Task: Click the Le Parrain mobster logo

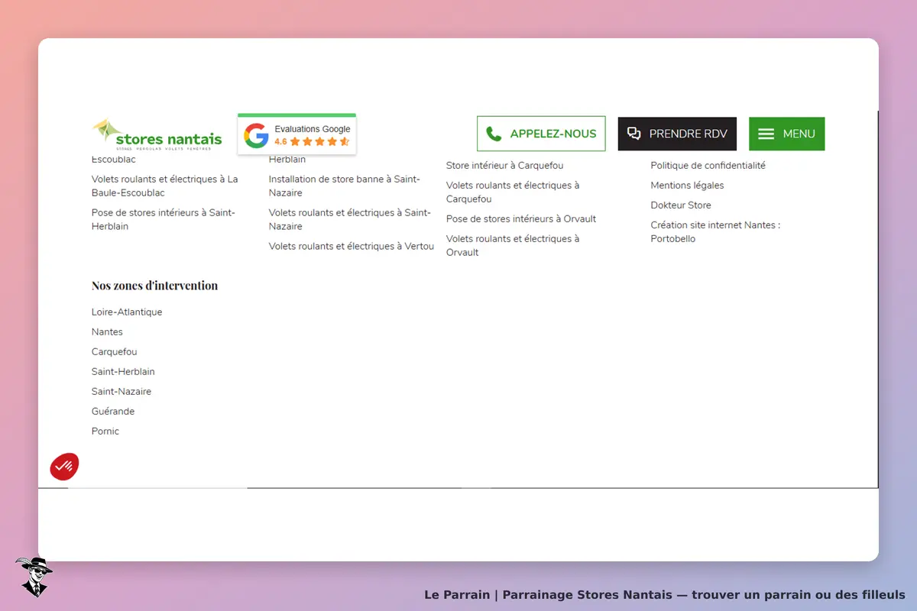Action: 33,577
